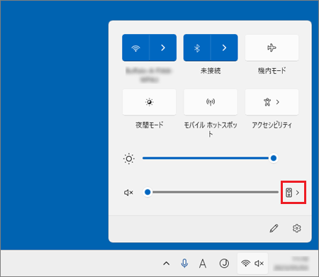Open the taskbar clock and date
This screenshot has height=277, width=319.
291,264
